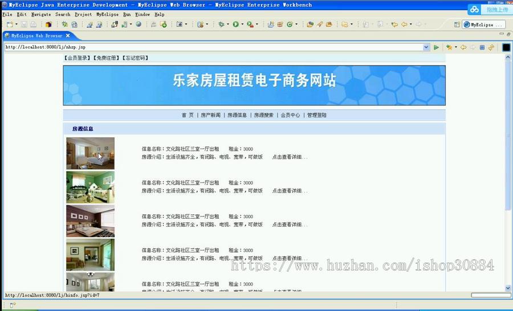This screenshot has width=513, height=311.
Task: Click the Print toolbar icon
Action: click(34, 24)
